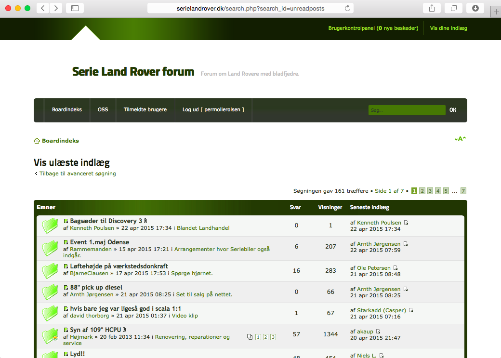Open topic 88" pick up diesel
Screen dimensions: 501x358
96,287
